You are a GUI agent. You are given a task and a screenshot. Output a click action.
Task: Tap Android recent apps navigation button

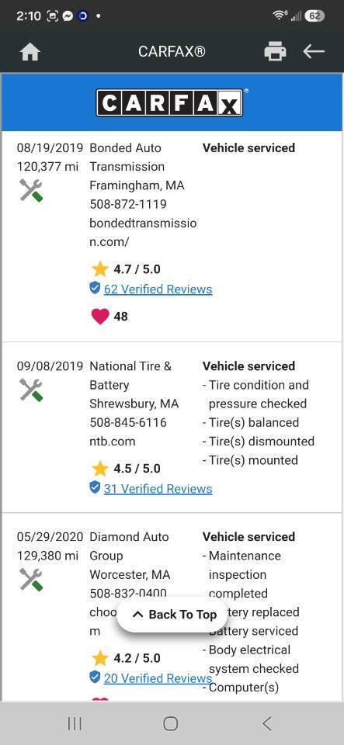tap(75, 723)
